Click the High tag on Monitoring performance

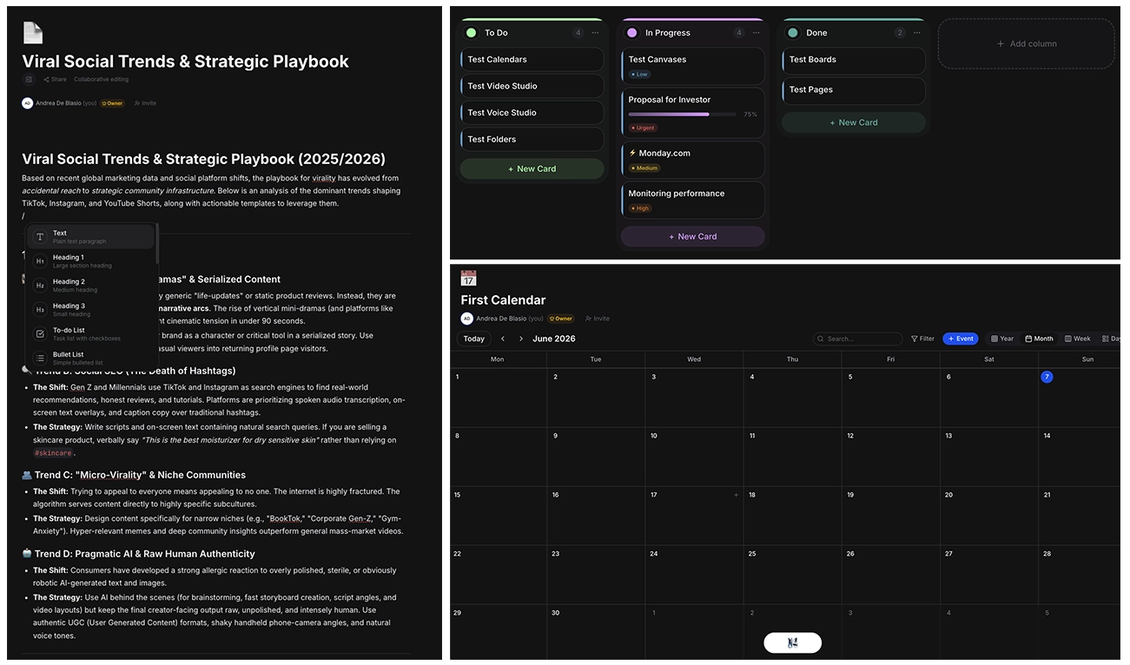[x=641, y=208]
